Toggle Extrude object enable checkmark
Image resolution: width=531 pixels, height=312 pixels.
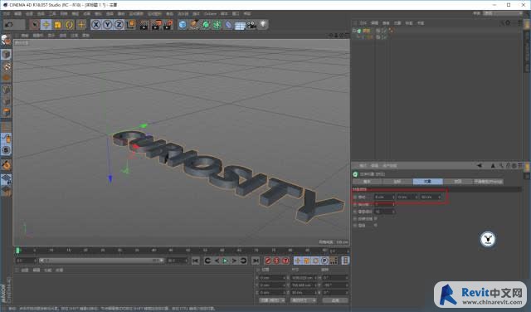point(384,31)
